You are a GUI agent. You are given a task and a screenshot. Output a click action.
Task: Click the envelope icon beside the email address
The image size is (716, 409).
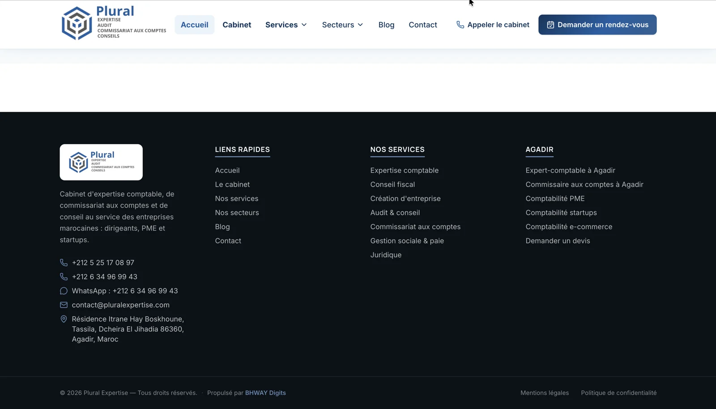[x=64, y=305]
